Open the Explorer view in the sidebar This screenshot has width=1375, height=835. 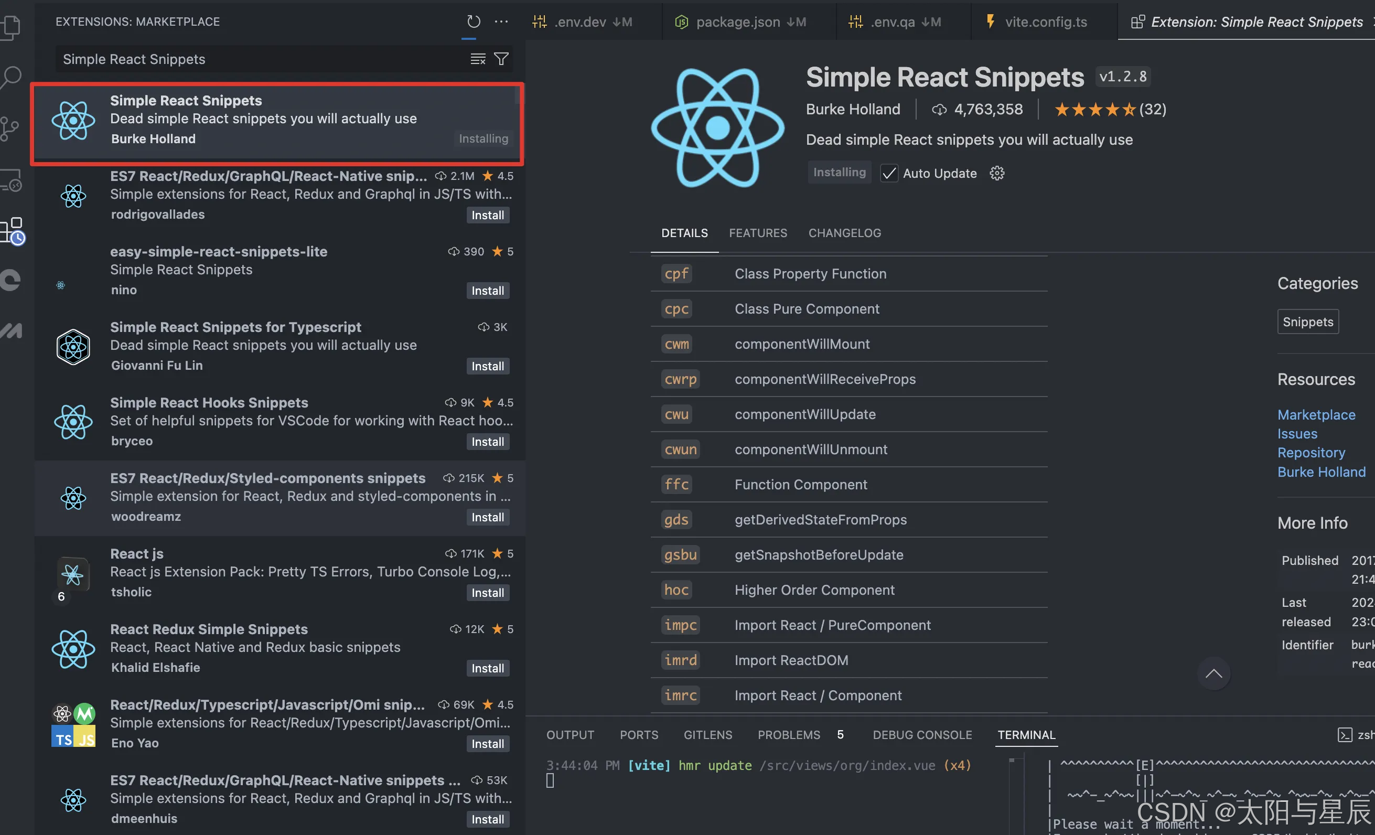pos(12,27)
